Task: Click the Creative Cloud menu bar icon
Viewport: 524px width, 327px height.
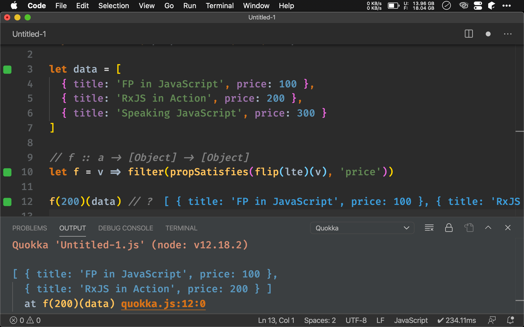Action: (x=464, y=5)
